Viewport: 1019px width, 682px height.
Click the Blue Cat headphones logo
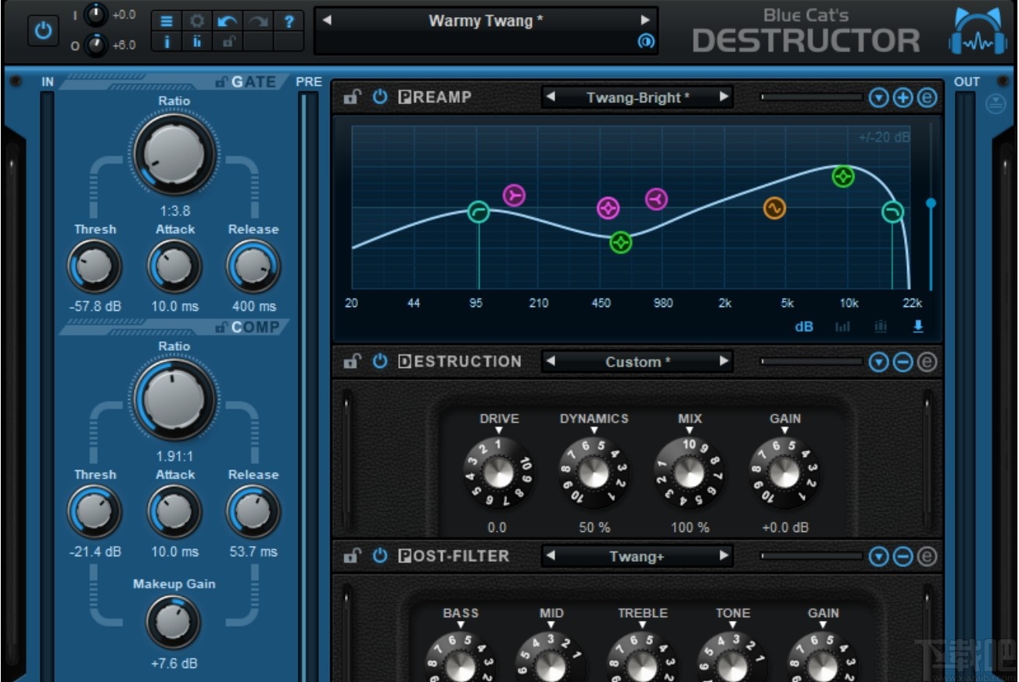(978, 32)
